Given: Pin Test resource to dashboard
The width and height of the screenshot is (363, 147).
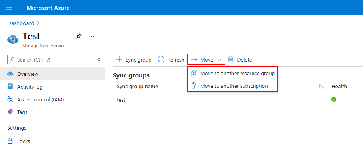Looking at the screenshot, I should 79,36.
